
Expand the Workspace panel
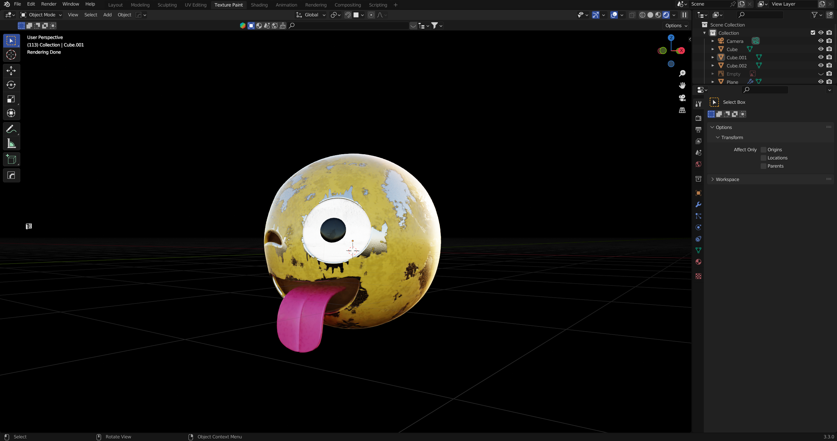tap(727, 179)
